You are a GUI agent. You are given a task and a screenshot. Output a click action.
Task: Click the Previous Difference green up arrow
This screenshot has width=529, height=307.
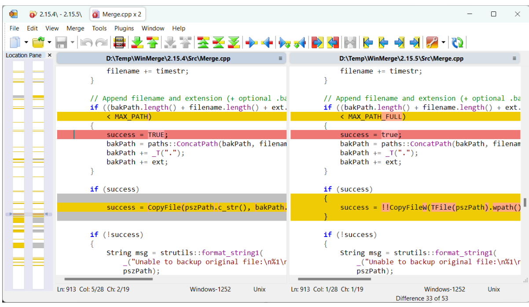coord(152,42)
